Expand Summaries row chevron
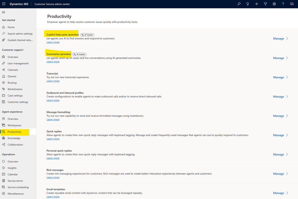298x199 pixels. tap(287, 58)
